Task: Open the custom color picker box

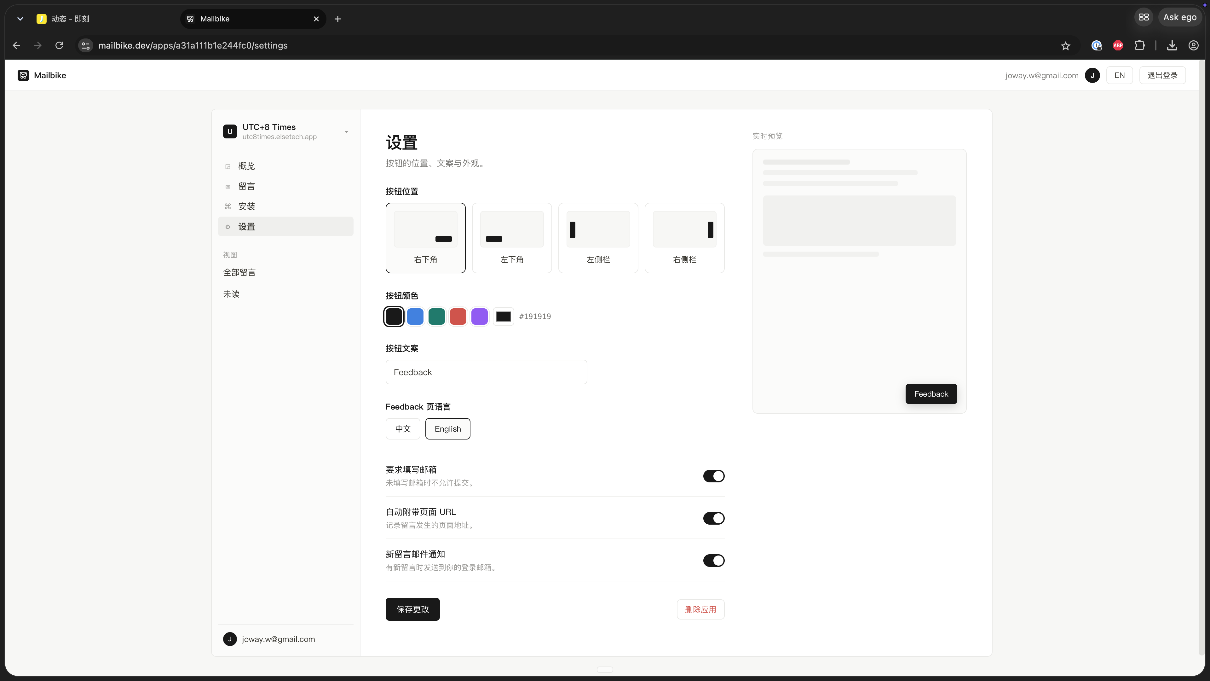Action: 503,316
